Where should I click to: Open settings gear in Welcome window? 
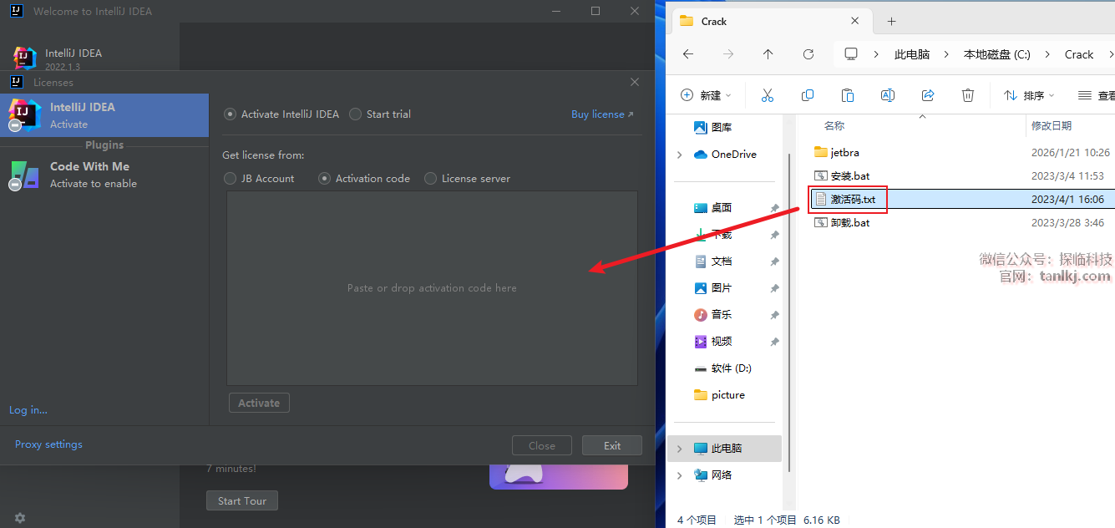(20, 518)
